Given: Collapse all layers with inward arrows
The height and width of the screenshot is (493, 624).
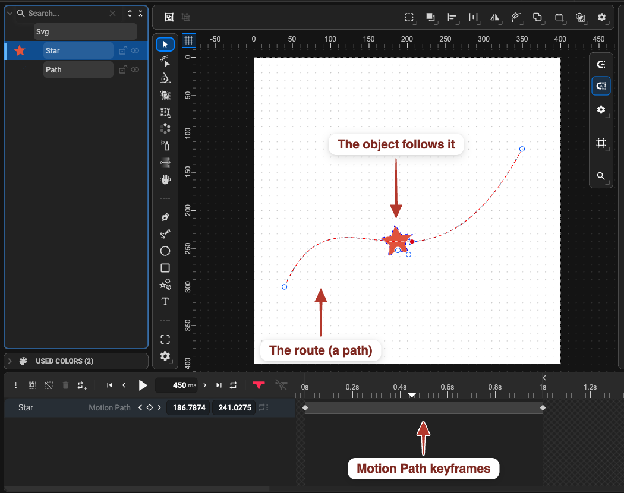Looking at the screenshot, I should (140, 14).
